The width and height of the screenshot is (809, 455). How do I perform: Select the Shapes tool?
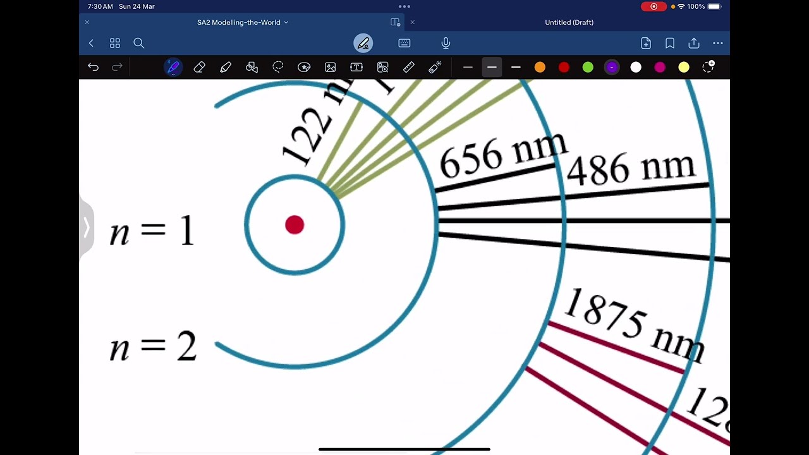click(x=252, y=67)
